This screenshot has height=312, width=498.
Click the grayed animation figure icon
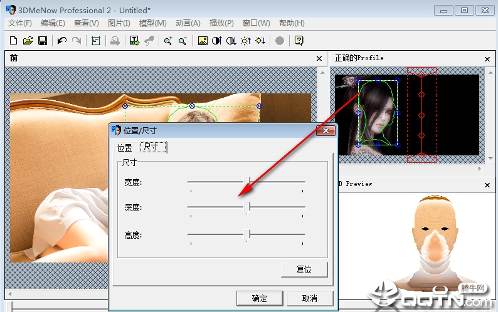tap(149, 41)
